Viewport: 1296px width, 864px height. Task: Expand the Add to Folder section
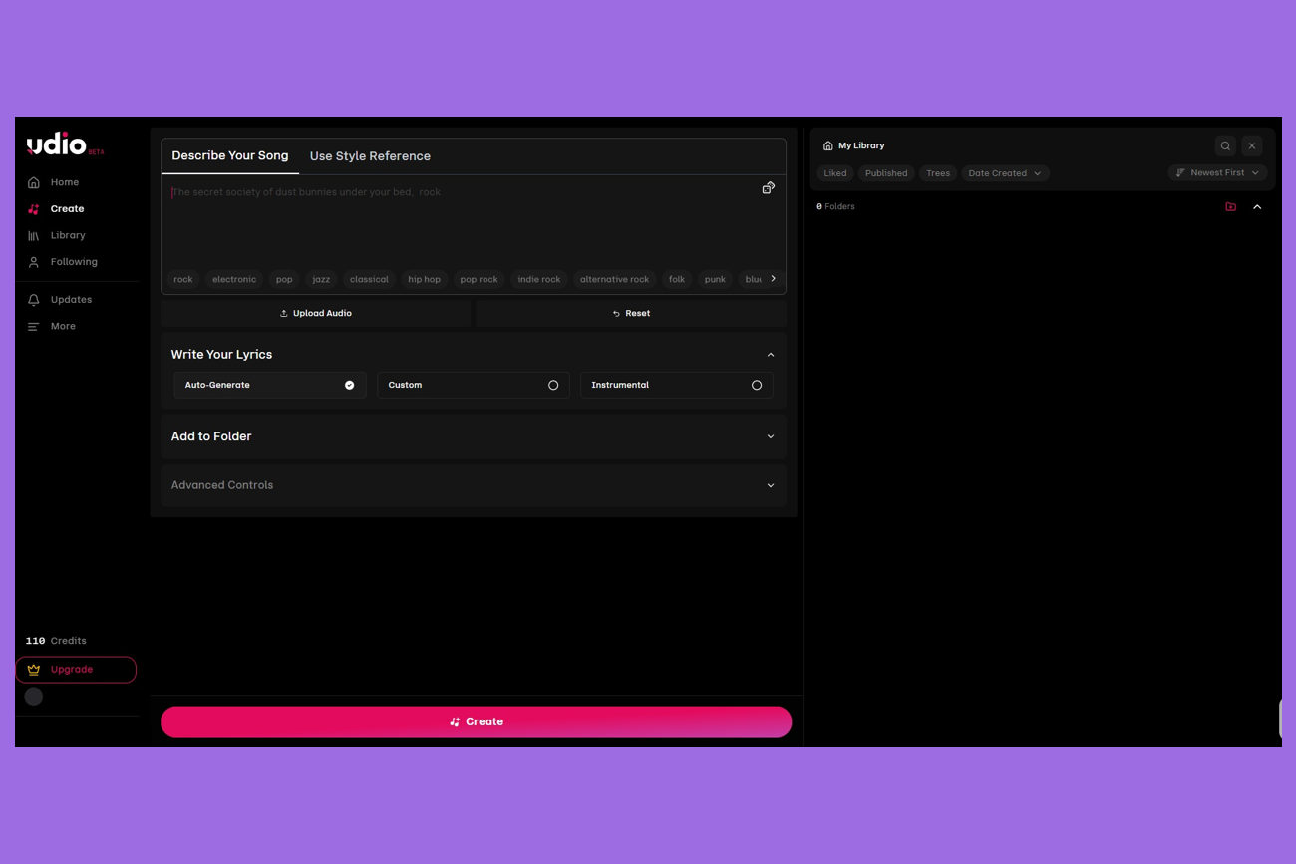(x=473, y=436)
